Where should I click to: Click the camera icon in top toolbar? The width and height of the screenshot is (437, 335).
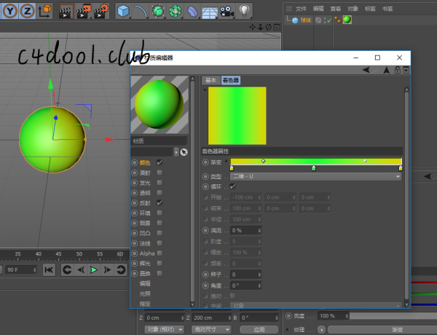pos(227,11)
